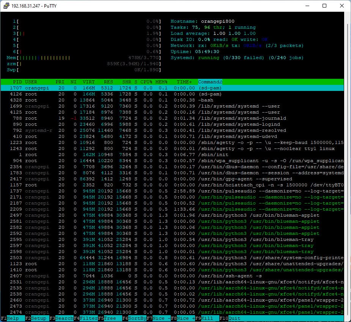Screen dimensions: 351x322
Task: Sort by the SHR column header
Action: [x=127, y=82]
